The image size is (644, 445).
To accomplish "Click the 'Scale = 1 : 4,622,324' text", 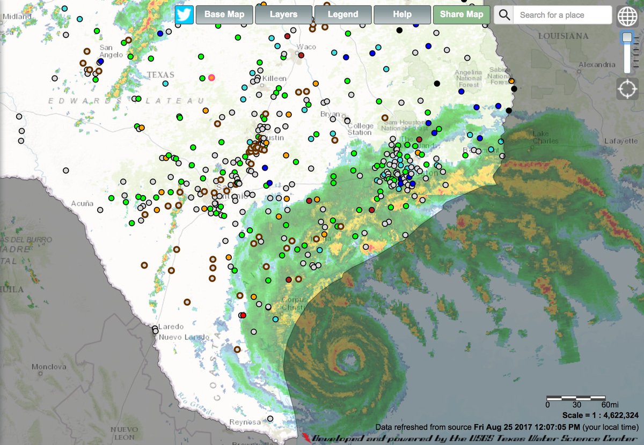I will click(600, 416).
